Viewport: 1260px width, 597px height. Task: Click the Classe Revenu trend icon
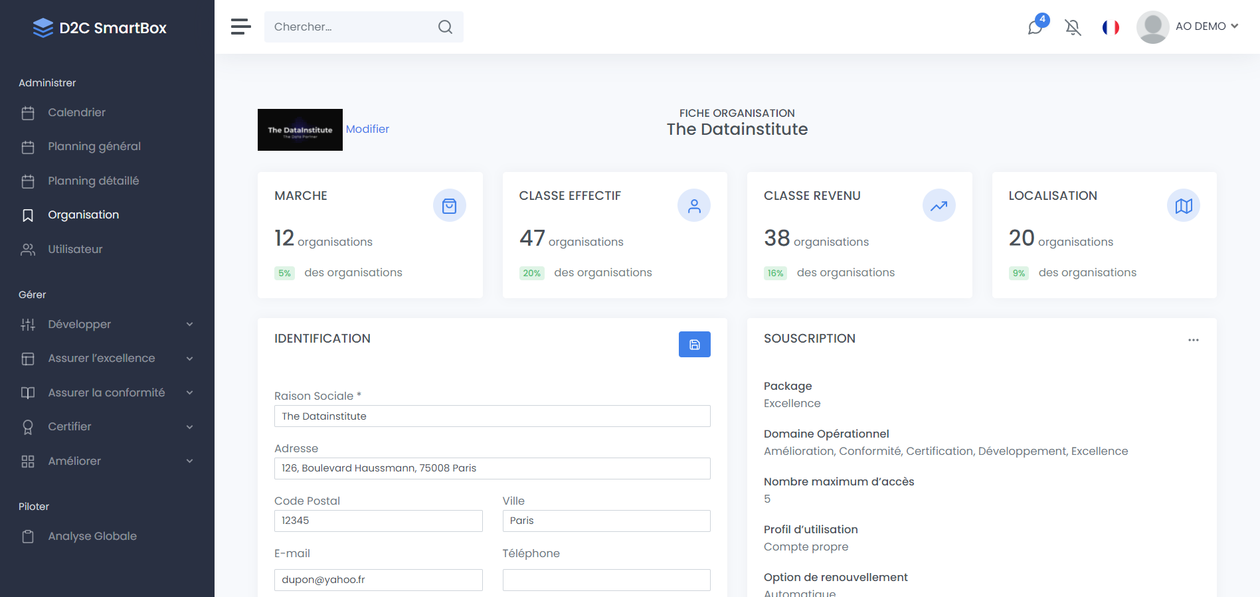[x=939, y=206]
